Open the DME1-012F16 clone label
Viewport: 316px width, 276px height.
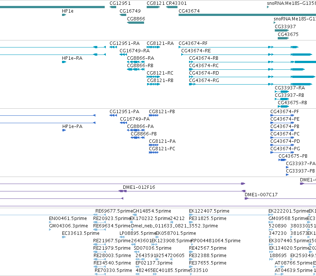[x=139, y=187]
